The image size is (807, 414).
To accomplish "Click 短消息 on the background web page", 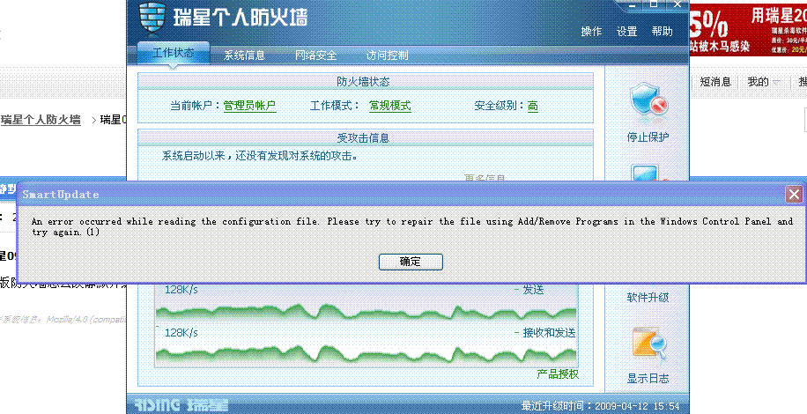I will pos(716,81).
